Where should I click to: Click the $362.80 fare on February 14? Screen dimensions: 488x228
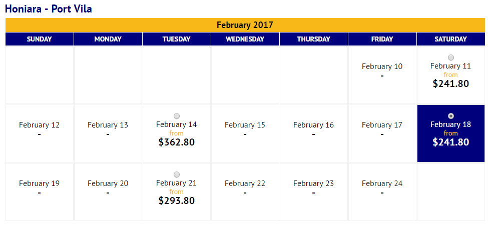pos(177,142)
